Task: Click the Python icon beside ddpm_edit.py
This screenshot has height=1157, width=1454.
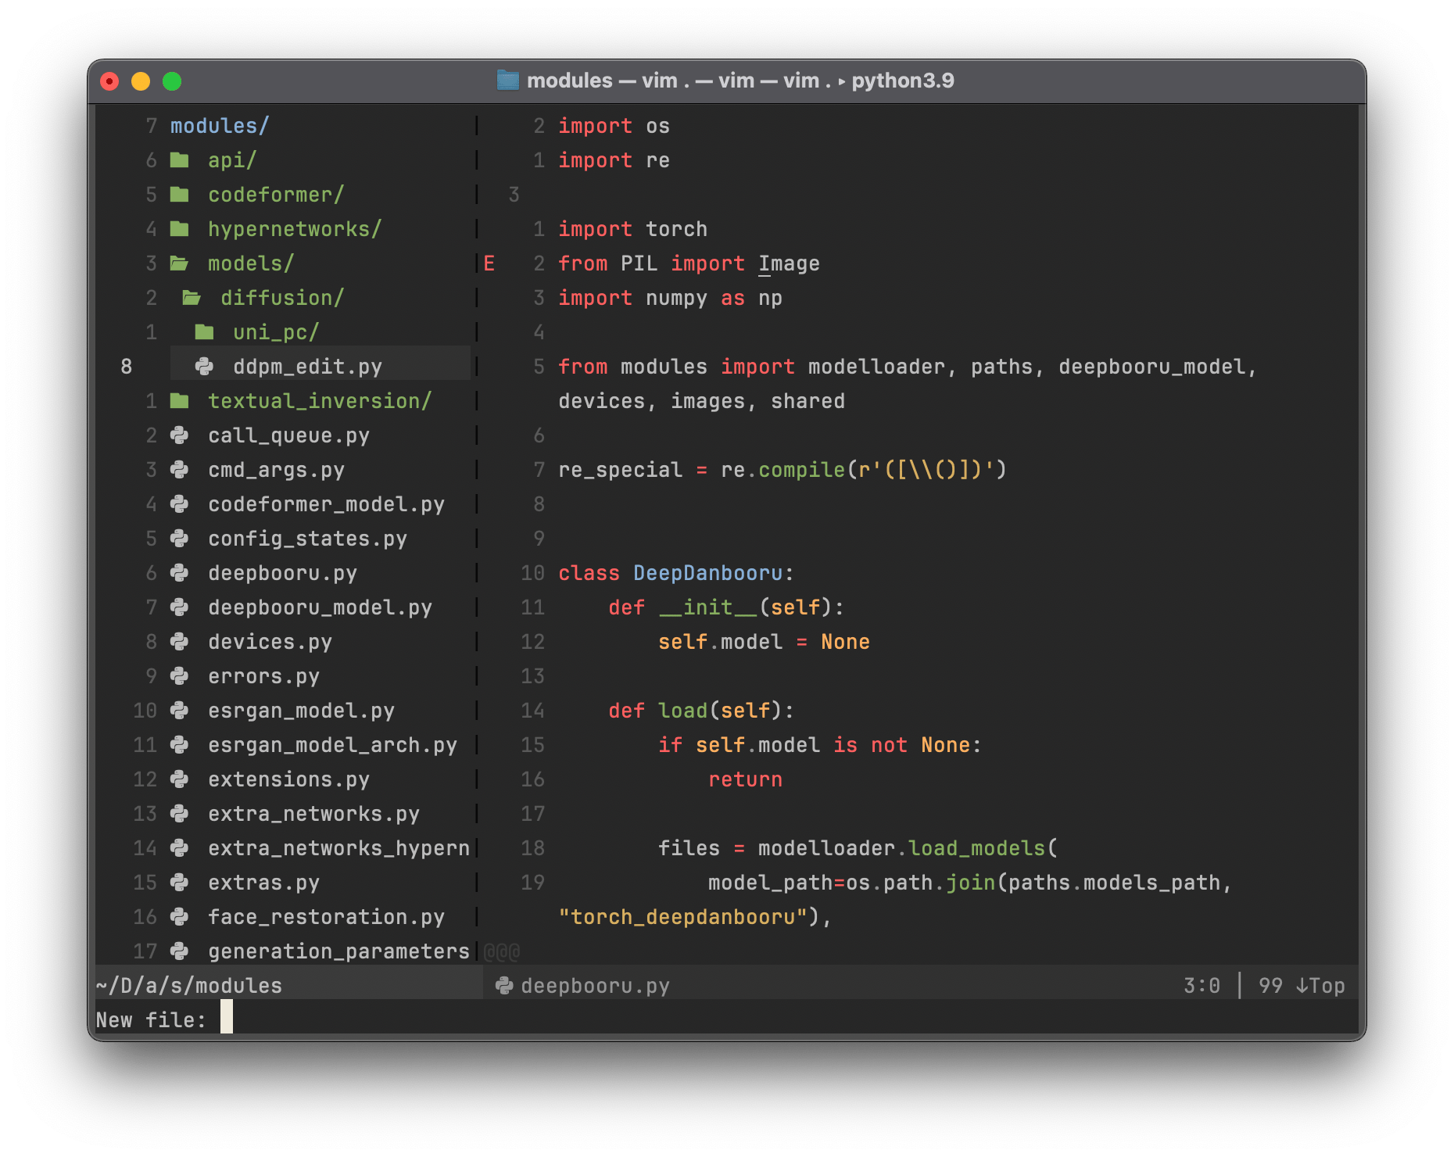Action: click(x=205, y=367)
